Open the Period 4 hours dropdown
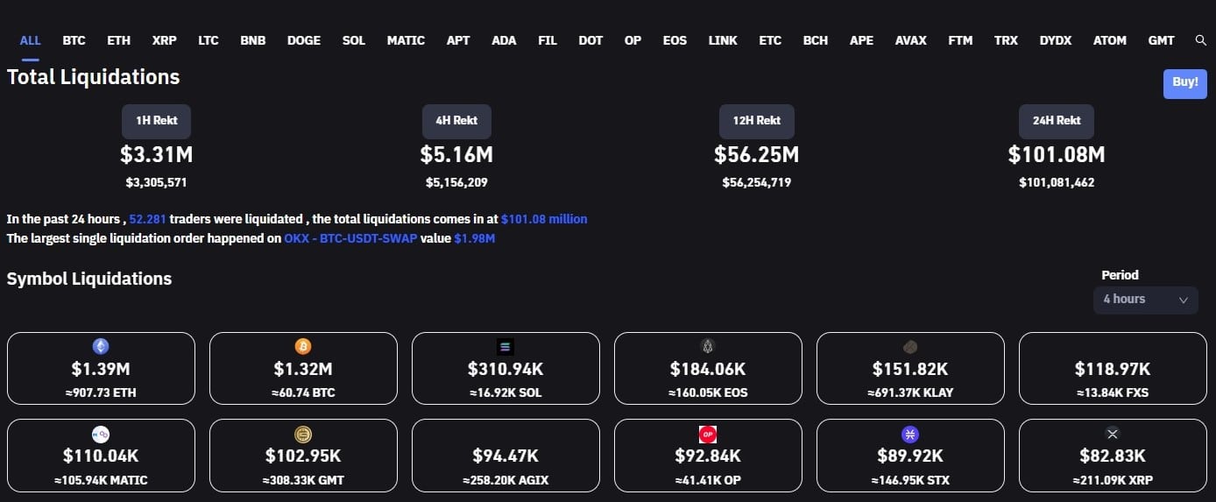1216x502 pixels. click(x=1145, y=300)
